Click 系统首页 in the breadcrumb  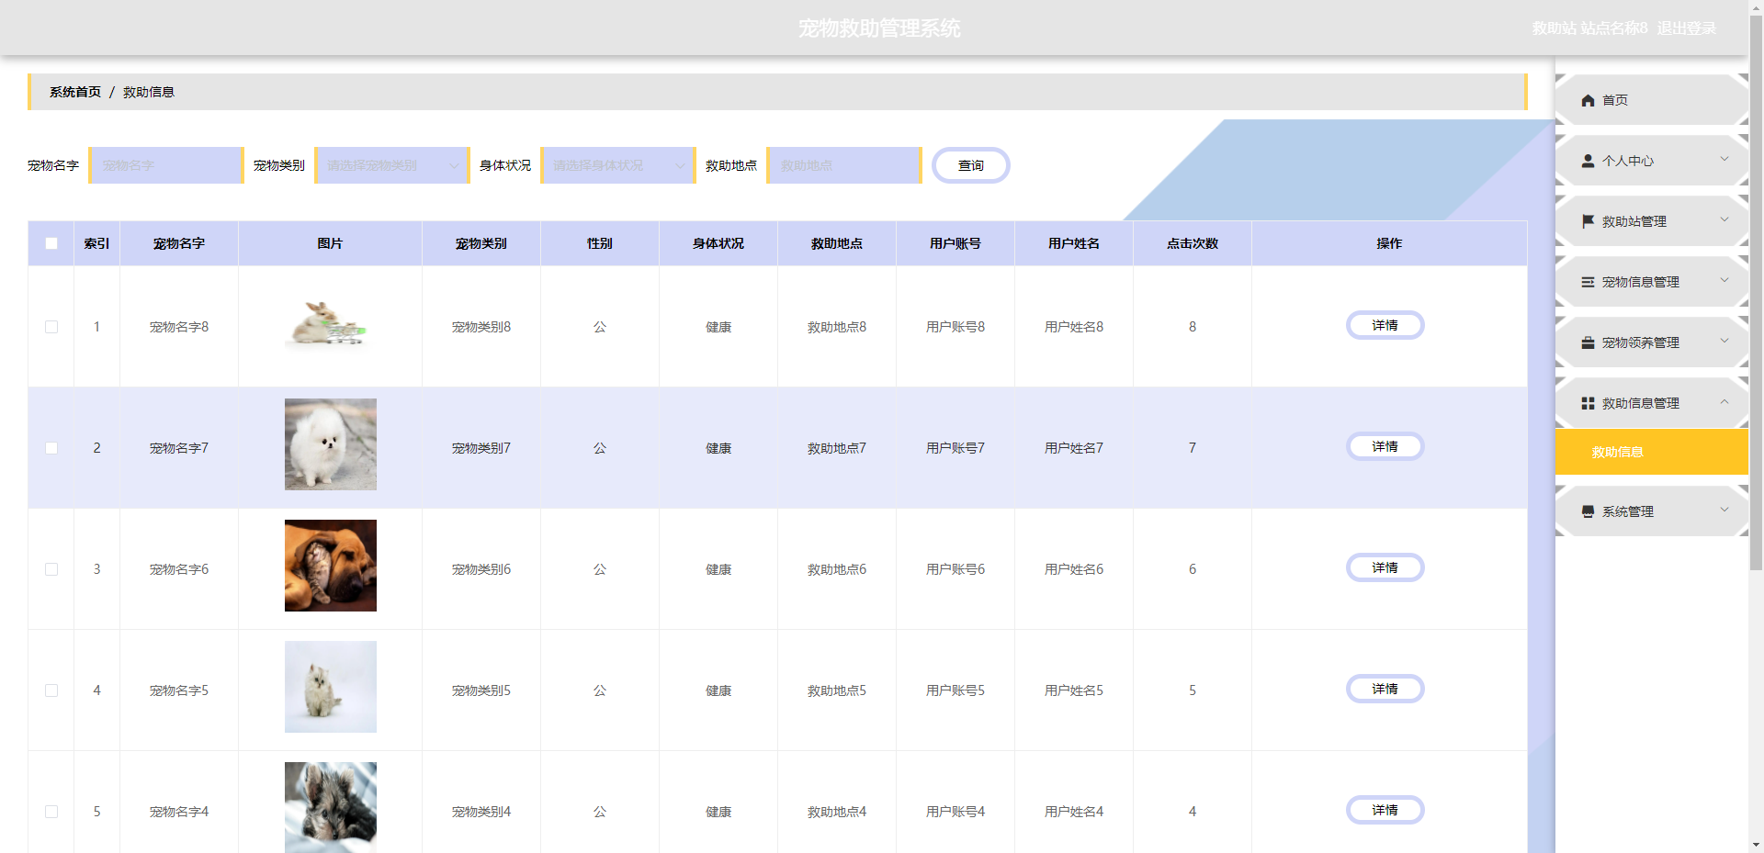73,92
